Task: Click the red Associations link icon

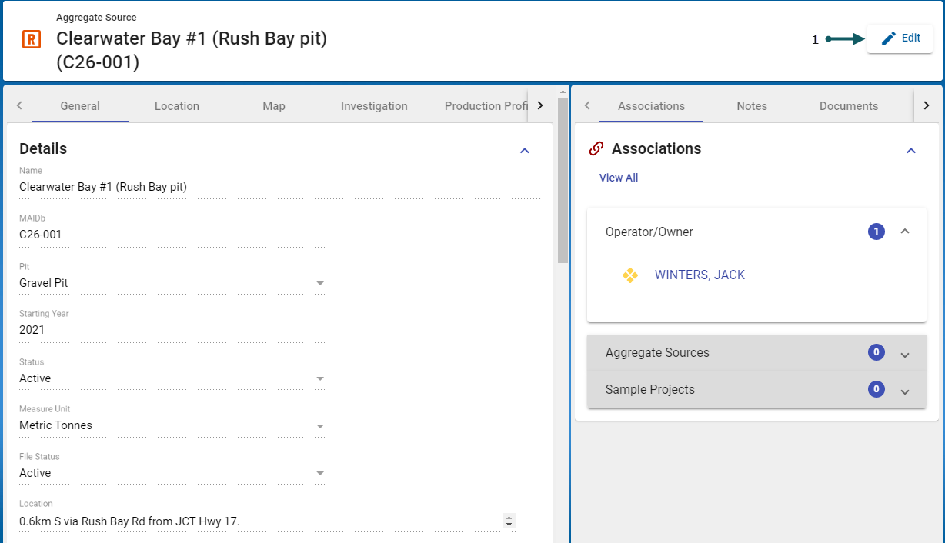Action: [596, 148]
